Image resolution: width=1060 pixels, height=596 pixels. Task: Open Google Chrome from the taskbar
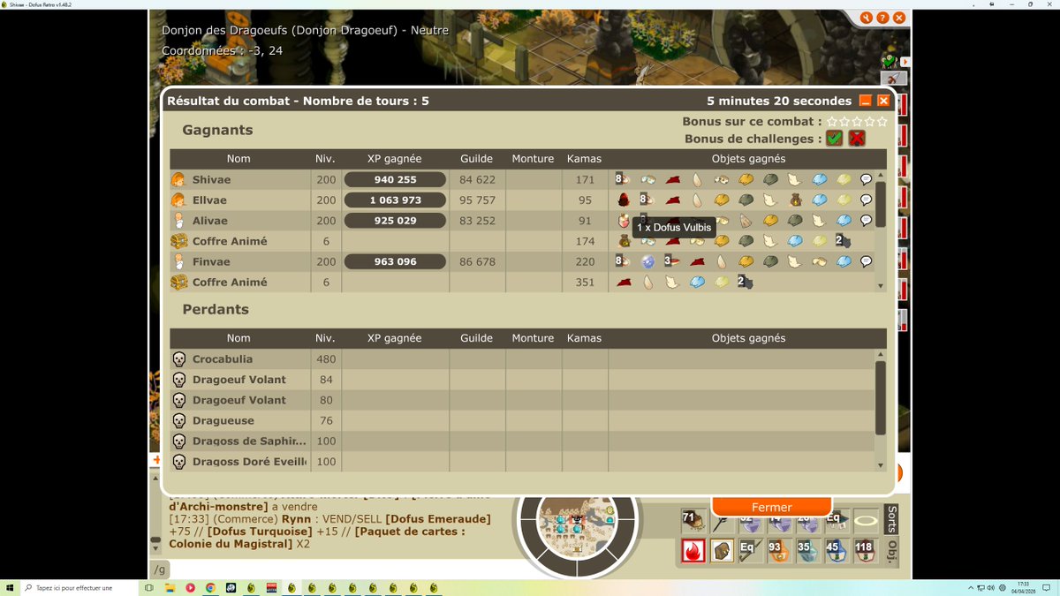click(x=210, y=587)
